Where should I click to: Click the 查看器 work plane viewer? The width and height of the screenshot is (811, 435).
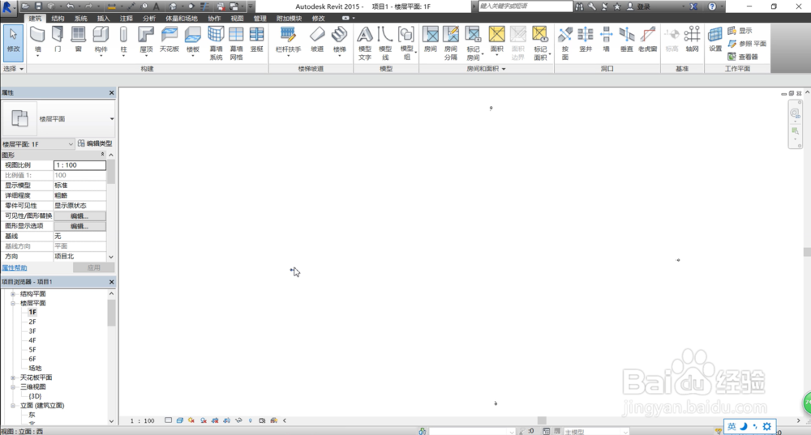[743, 57]
